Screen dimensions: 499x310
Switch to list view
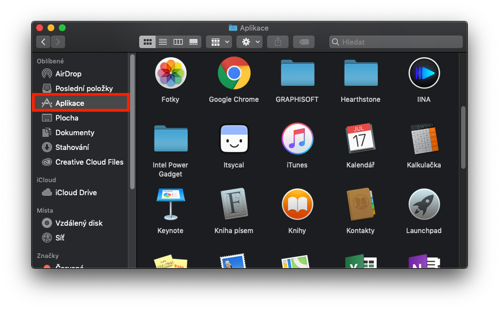point(163,42)
